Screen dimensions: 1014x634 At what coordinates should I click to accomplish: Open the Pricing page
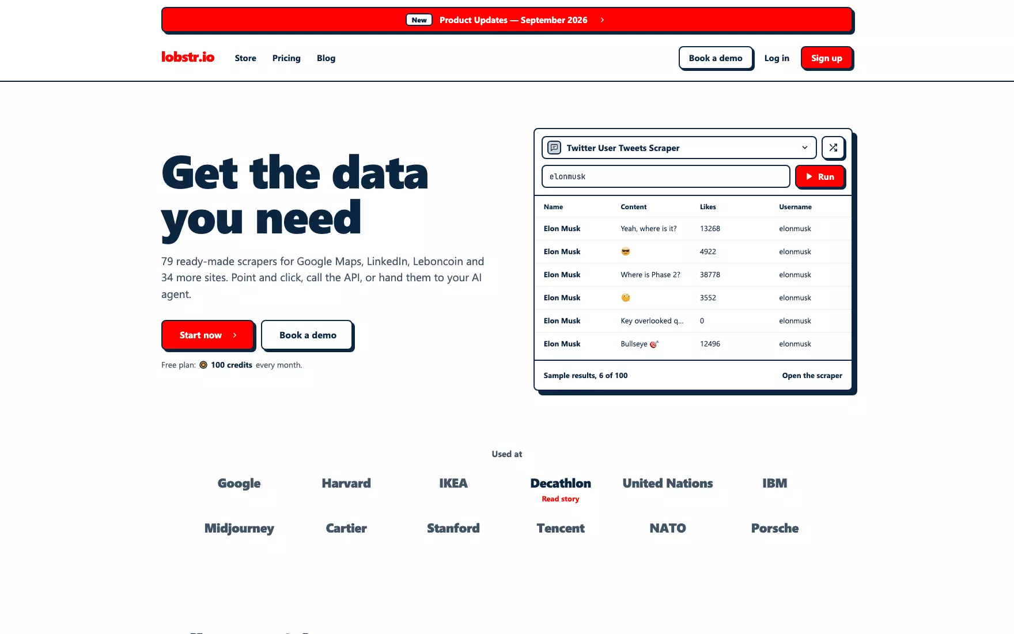(286, 58)
